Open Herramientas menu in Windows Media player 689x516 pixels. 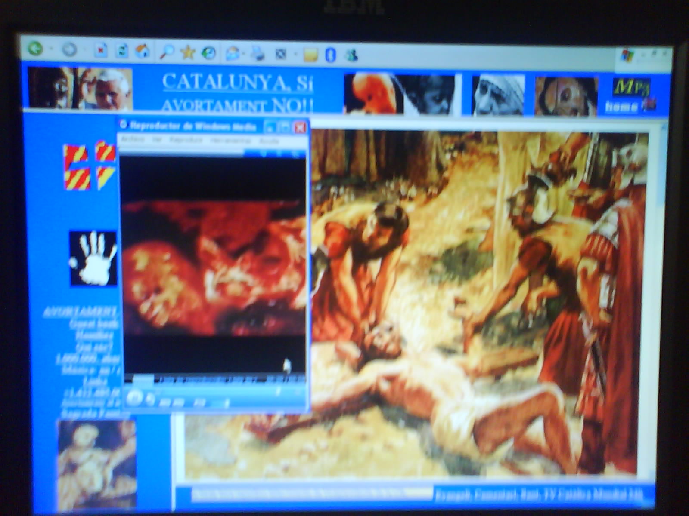231,141
